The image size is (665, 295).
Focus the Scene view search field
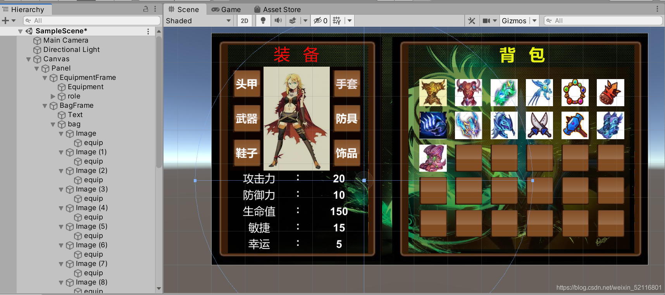(x=603, y=21)
